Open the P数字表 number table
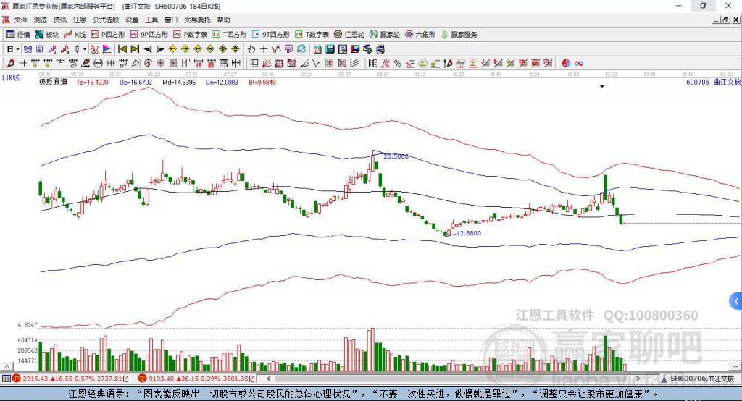Screen dimensions: 742x401 coord(191,35)
